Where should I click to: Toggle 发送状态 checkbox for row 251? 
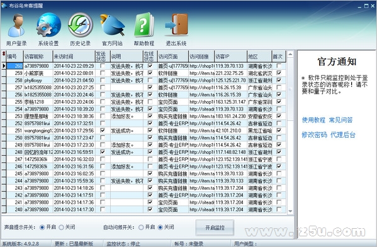pyautogui.click(x=103, y=130)
